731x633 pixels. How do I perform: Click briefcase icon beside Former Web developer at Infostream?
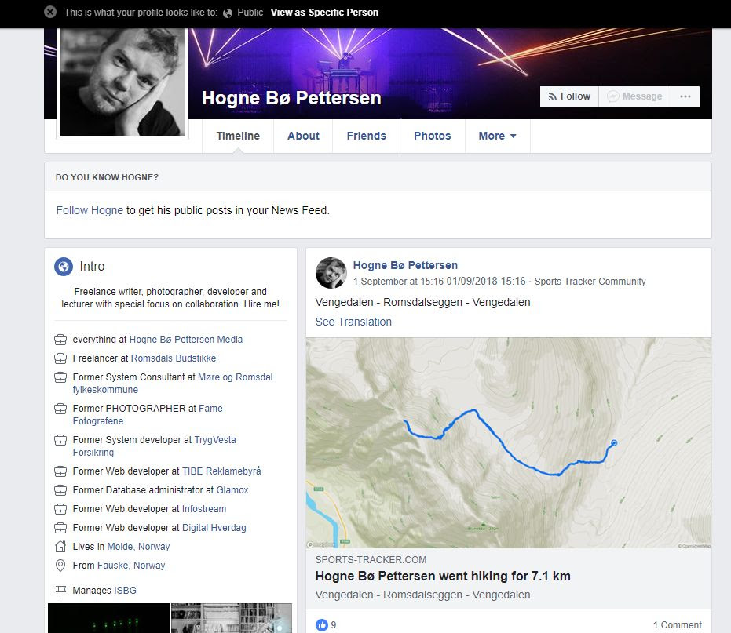60,509
